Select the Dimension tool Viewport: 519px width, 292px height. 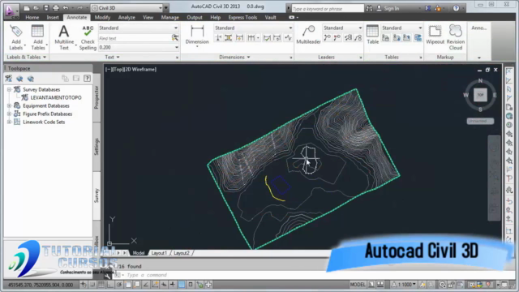(x=197, y=35)
